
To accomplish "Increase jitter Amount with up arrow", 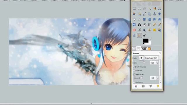I will pos(157,77).
